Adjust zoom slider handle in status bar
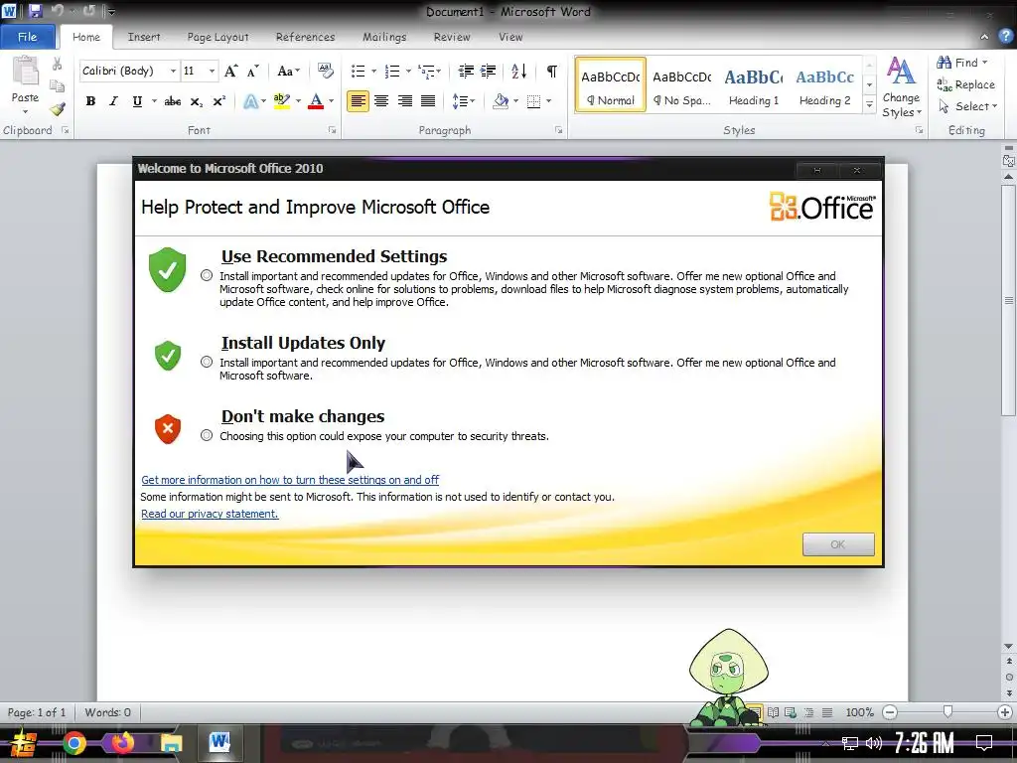 947,711
